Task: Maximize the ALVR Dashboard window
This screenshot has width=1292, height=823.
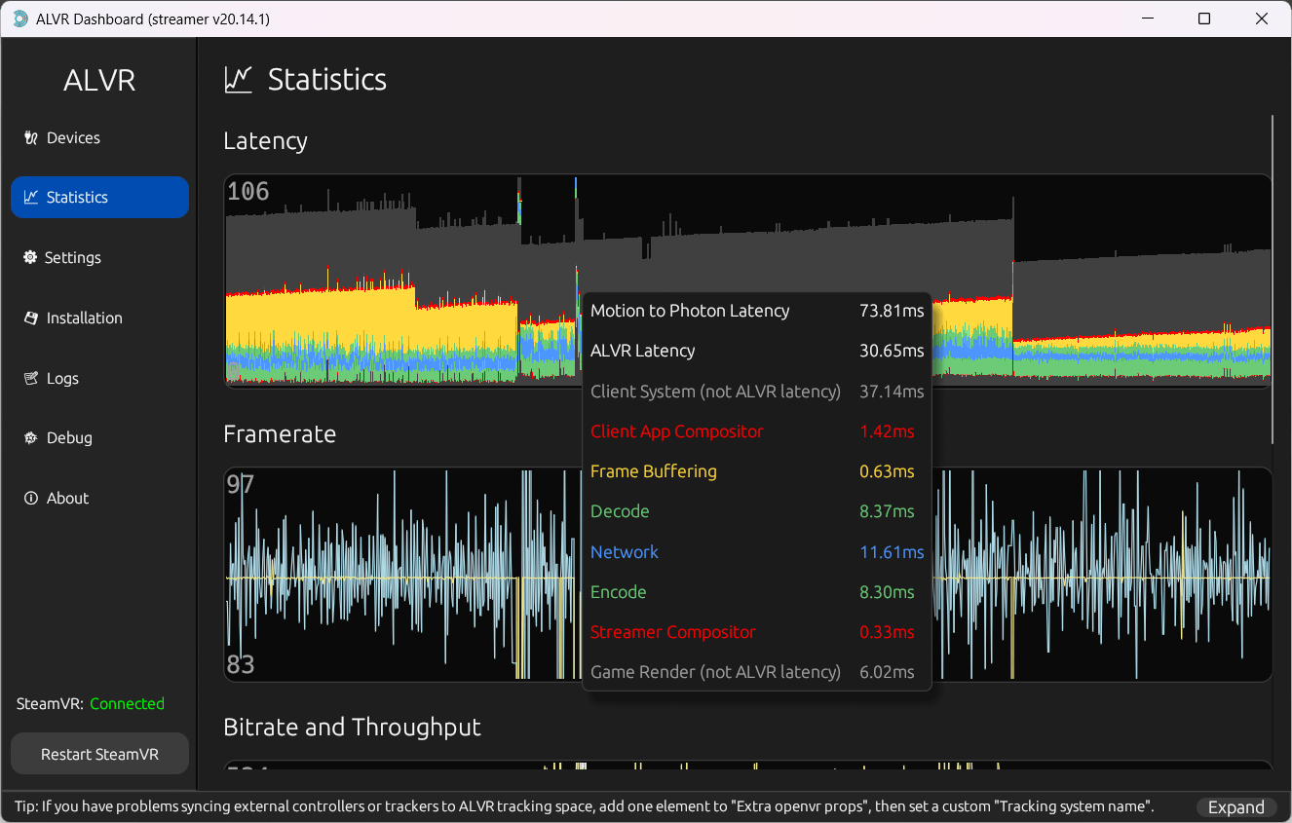Action: (1204, 19)
